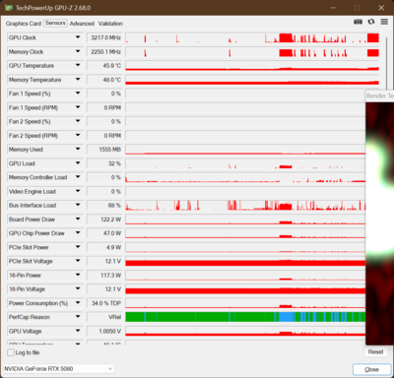Click the Bus Interface Load graph

pos(245,206)
